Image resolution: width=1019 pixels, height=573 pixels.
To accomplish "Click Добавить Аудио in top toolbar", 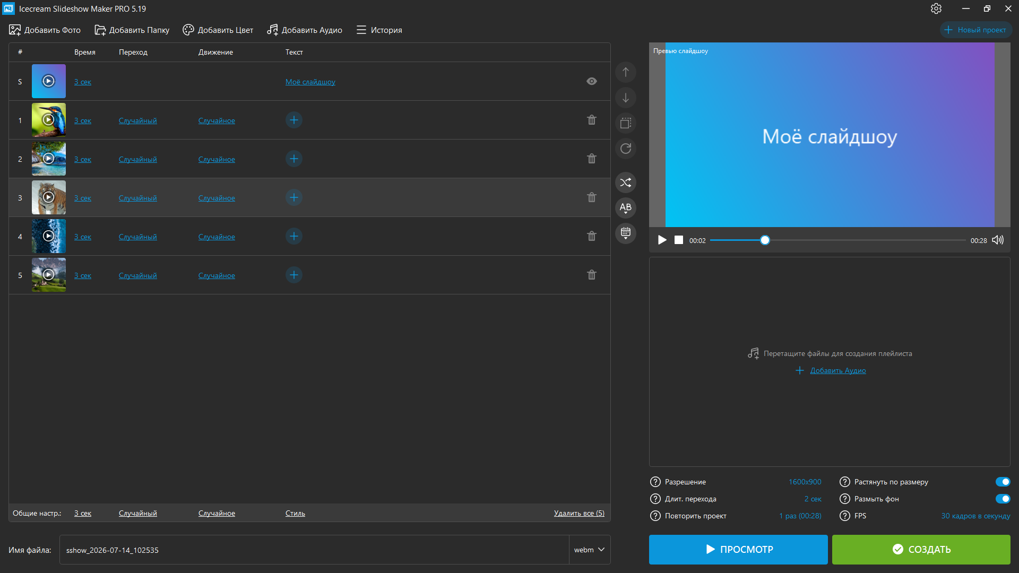I will 305,30.
